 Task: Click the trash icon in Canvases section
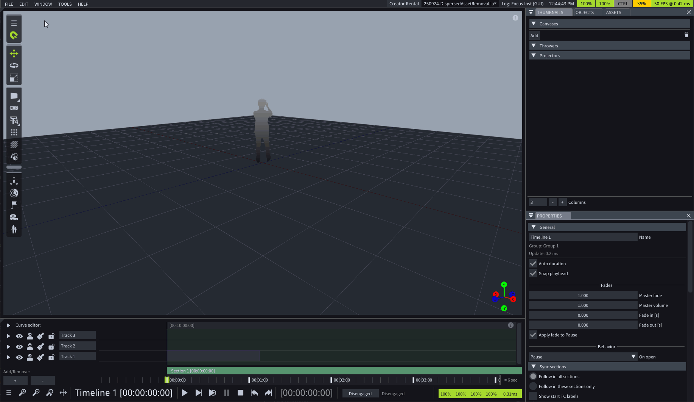point(686,35)
